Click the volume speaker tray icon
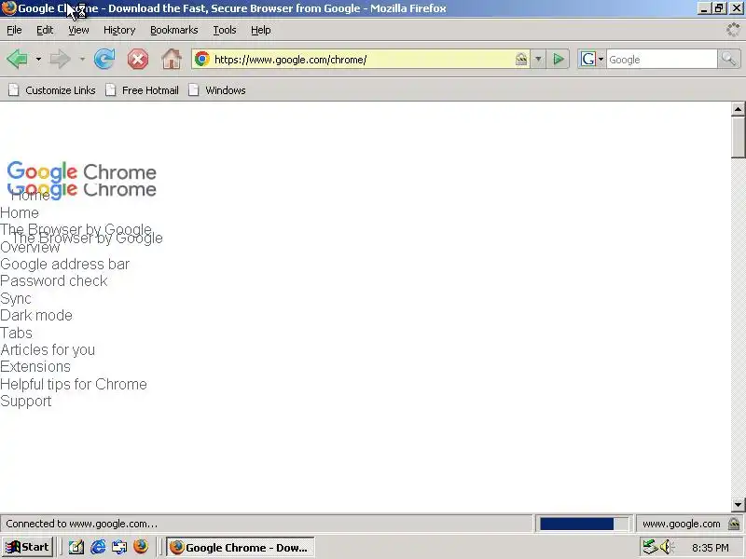Image resolution: width=746 pixels, height=559 pixels. [667, 547]
